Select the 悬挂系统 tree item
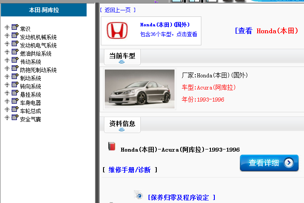The width and height of the screenshot is (304, 203). [30, 95]
